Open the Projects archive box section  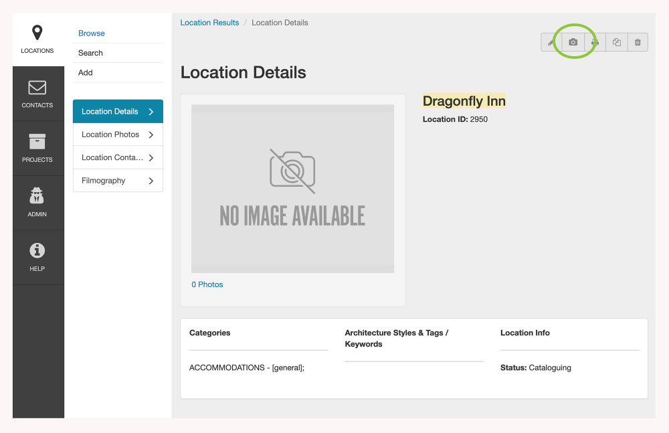(37, 148)
